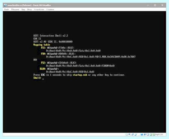Open the Машина menu
This screenshot has height=139, width=169.
[15, 10]
